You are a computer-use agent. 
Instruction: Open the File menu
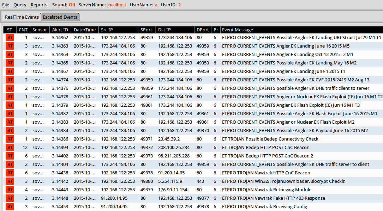(x=6, y=5)
